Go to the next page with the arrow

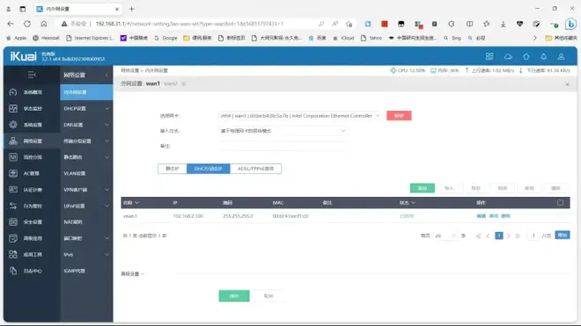(x=509, y=235)
